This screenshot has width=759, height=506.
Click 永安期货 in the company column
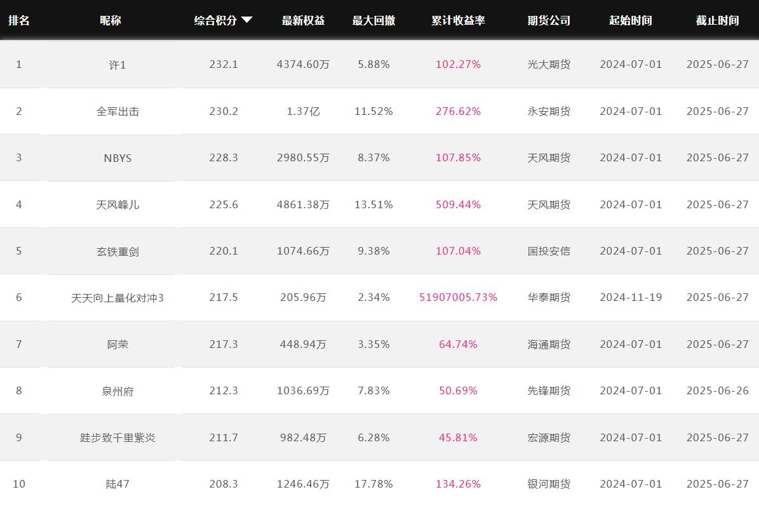(x=548, y=111)
